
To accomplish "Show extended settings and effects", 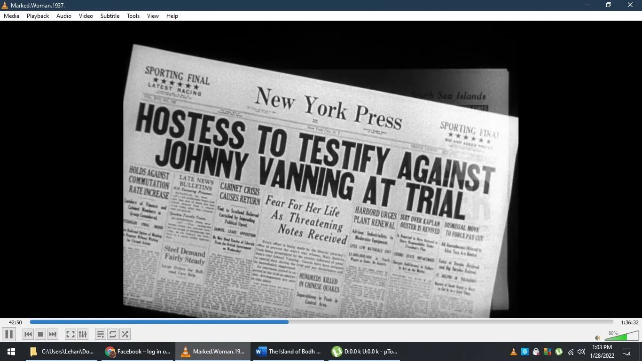I will [83, 334].
